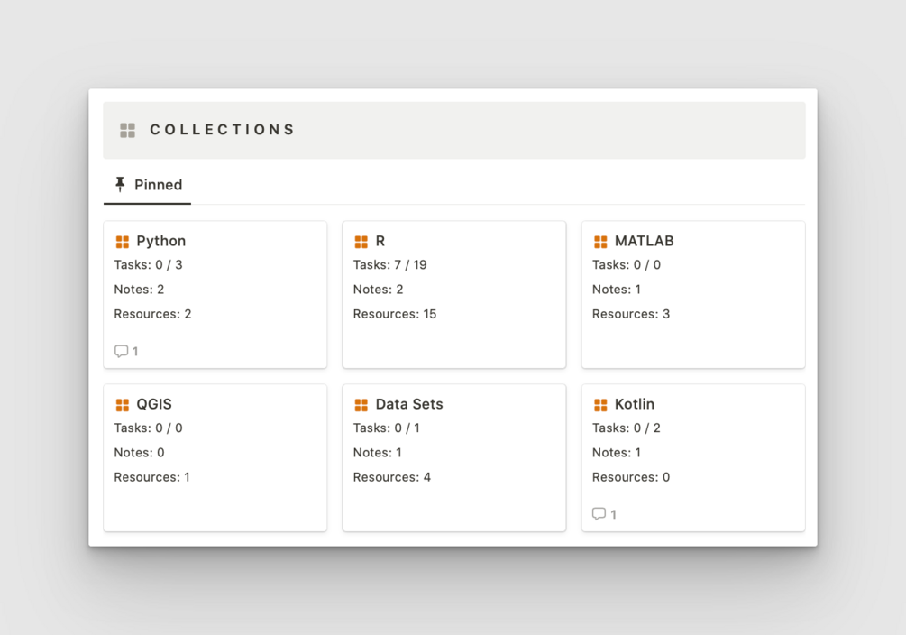Click the Kotlin collection orange grid icon
The height and width of the screenshot is (635, 906).
[601, 405]
